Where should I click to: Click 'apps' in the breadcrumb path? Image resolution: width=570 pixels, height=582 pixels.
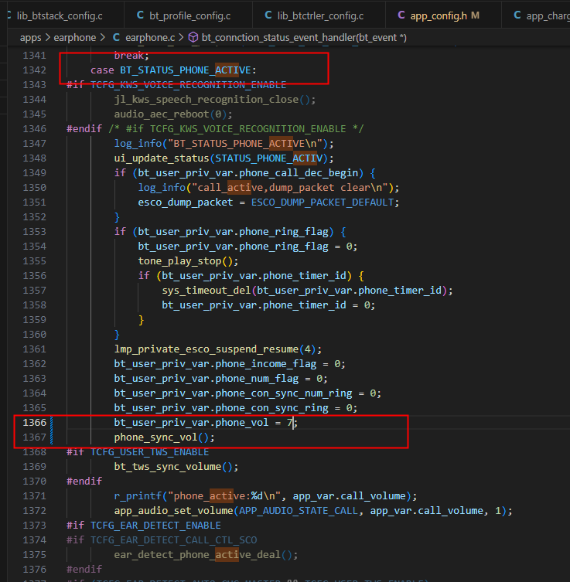(30, 38)
